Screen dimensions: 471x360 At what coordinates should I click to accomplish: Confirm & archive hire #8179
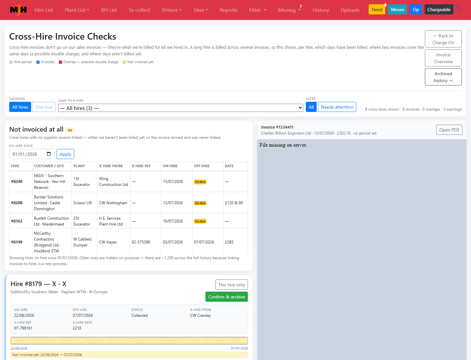(226, 297)
